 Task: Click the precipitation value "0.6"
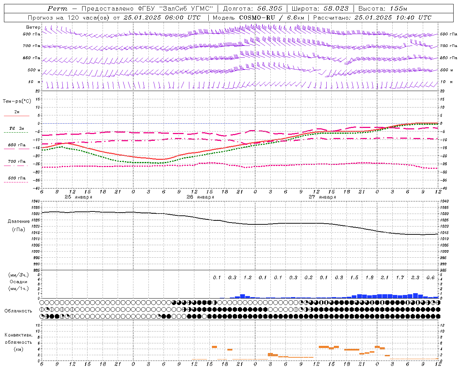click(430, 278)
